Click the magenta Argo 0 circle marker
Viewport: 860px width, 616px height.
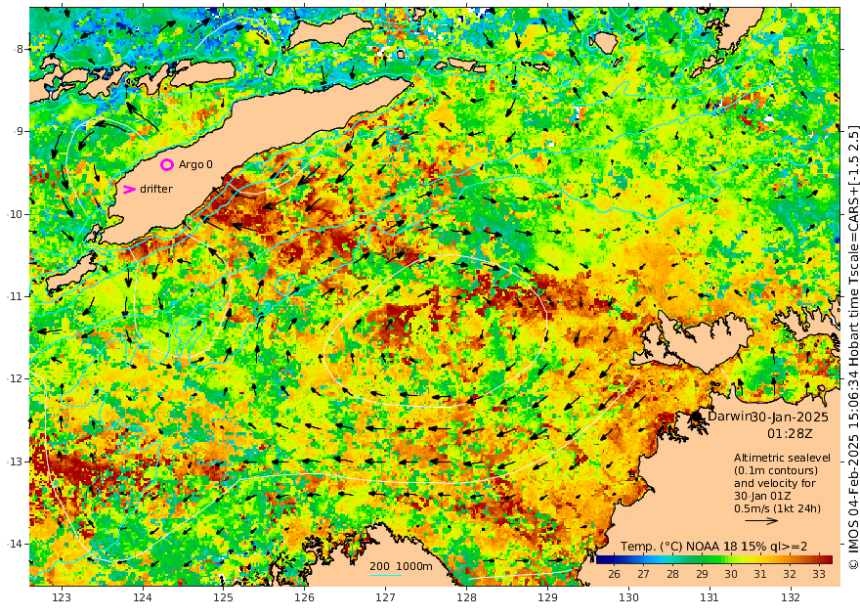pyautogui.click(x=167, y=164)
